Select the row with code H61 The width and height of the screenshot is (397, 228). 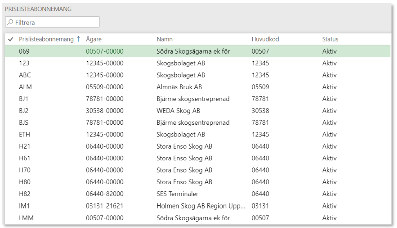198,158
